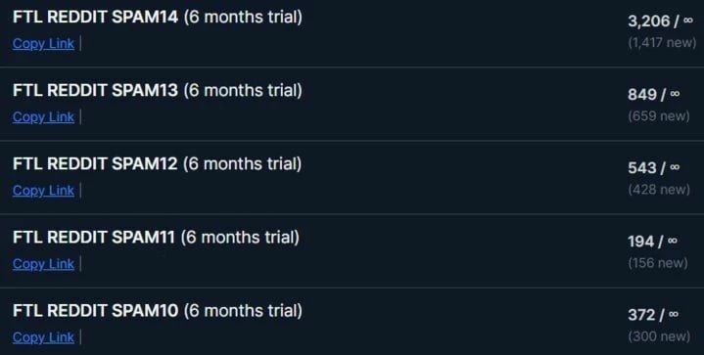Image resolution: width=704 pixels, height=355 pixels.
Task: Copy link for FTL REDDIT SPAM10
Action: pyautogui.click(x=43, y=337)
